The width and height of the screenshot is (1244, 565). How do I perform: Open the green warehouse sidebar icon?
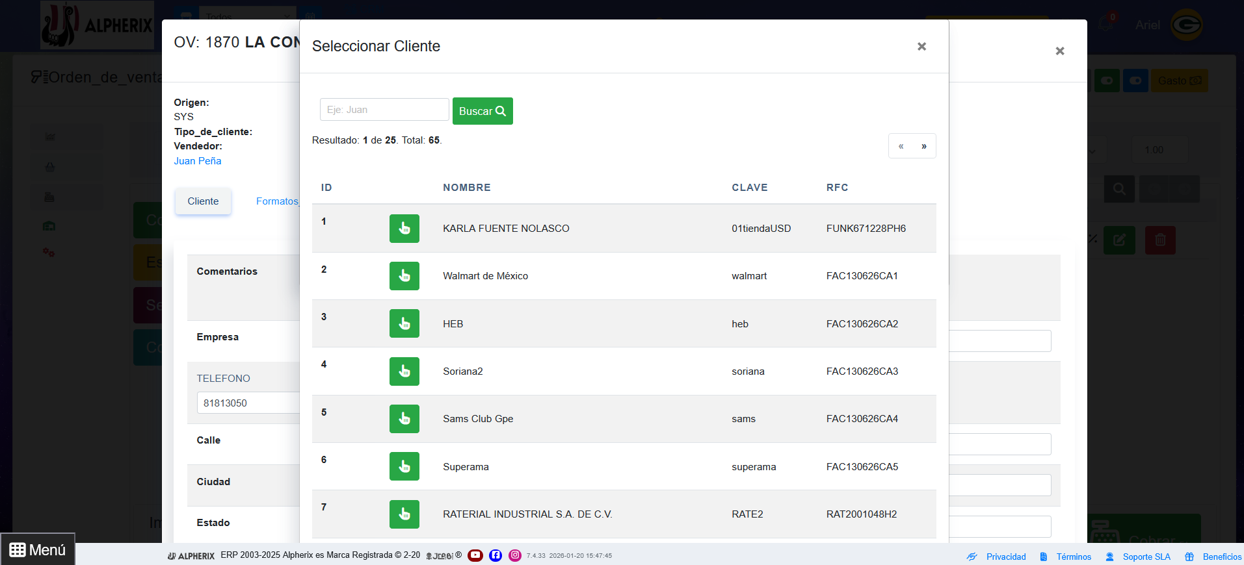coord(49,226)
